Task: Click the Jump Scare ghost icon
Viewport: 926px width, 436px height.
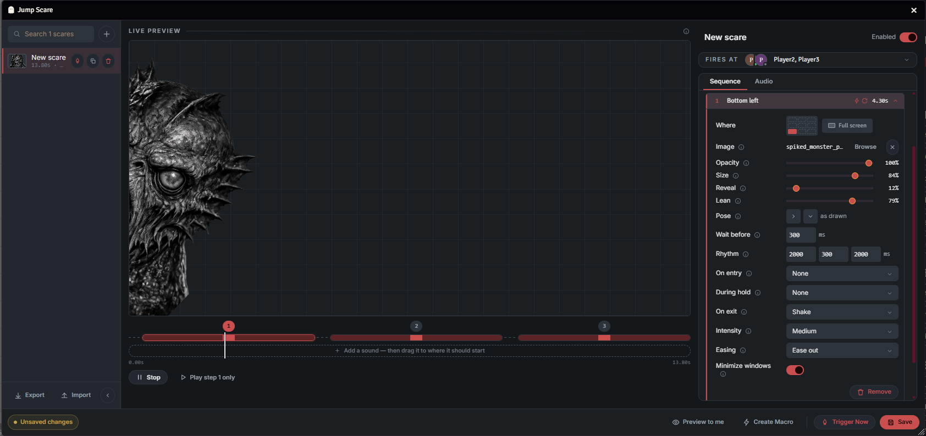Action: tap(11, 10)
